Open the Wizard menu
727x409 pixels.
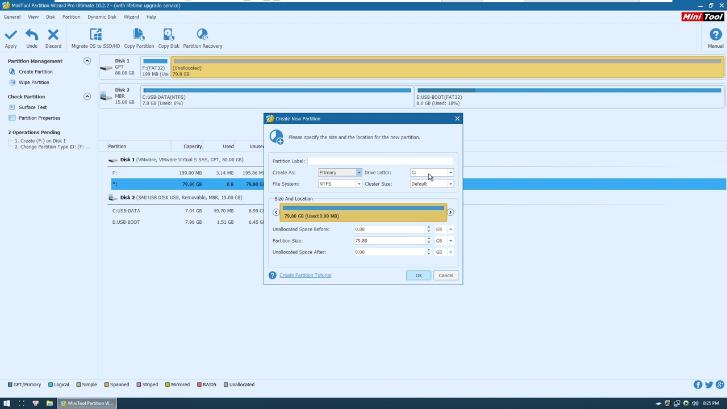pos(131,17)
